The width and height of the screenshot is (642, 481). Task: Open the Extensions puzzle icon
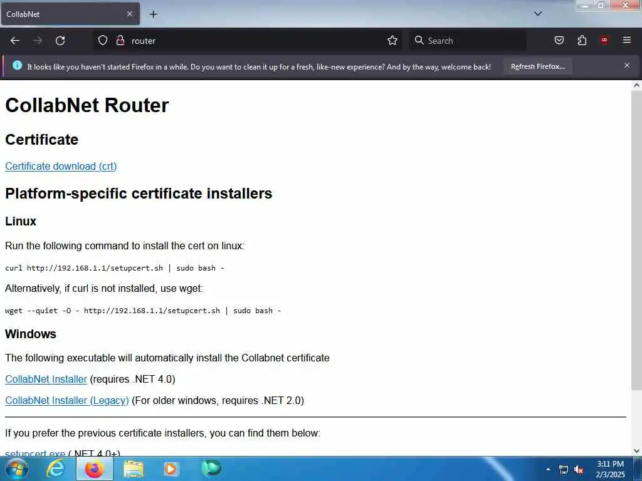click(582, 40)
